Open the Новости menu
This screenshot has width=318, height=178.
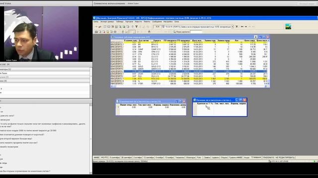click(138, 22)
